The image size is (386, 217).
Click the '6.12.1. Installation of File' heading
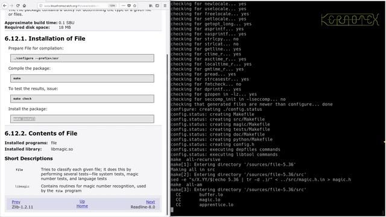pyautogui.click(x=45, y=39)
